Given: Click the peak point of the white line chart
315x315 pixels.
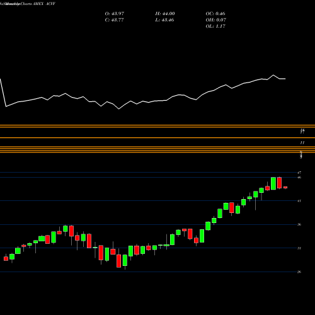Looking at the screenshot, I should tap(273, 75).
